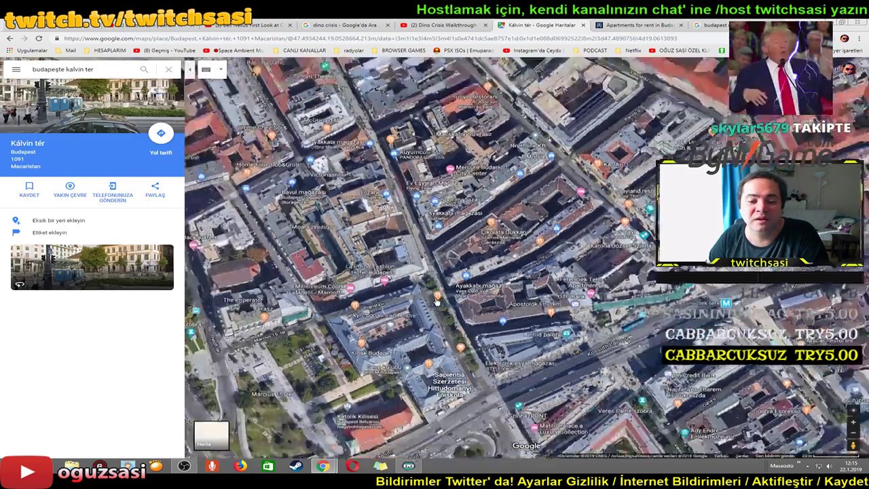This screenshot has width=869, height=489.
Task: Open the PODCAST bookmark folder
Action: coord(590,50)
